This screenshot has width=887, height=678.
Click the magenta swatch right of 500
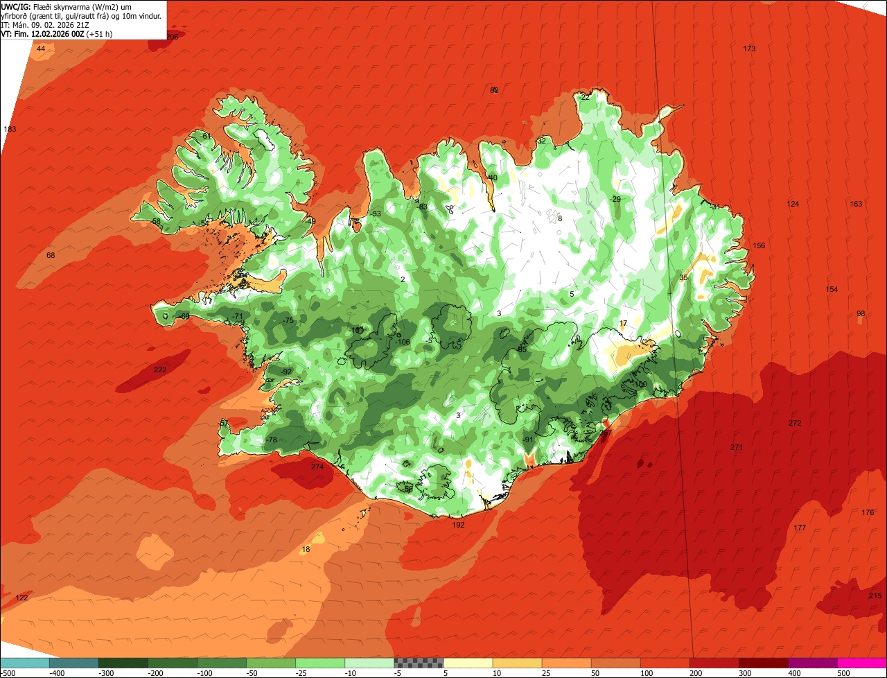coord(862,663)
